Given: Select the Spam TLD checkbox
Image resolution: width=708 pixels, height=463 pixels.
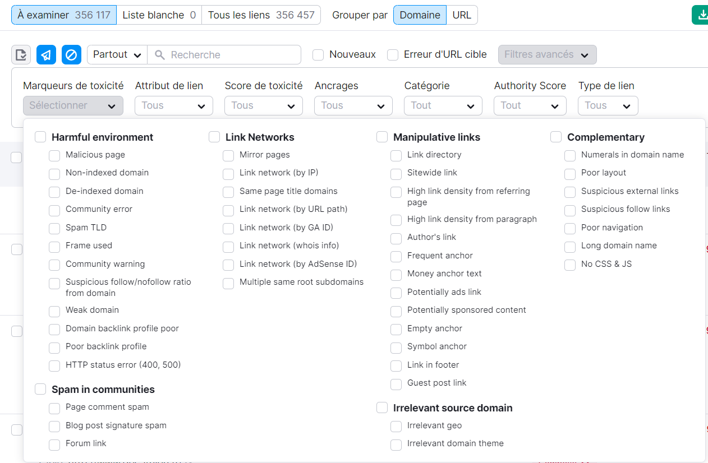Looking at the screenshot, I should click(54, 229).
